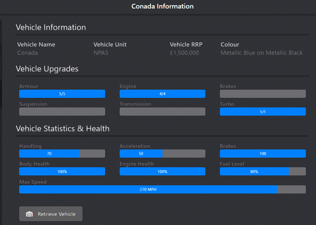
Task: Click the NPAS vehicle unit text
Action: [x=101, y=53]
